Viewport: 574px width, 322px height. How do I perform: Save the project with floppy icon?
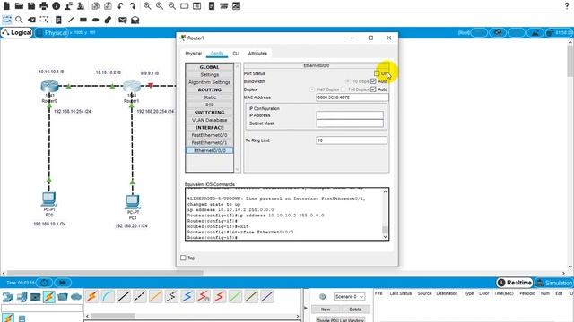point(31,6)
